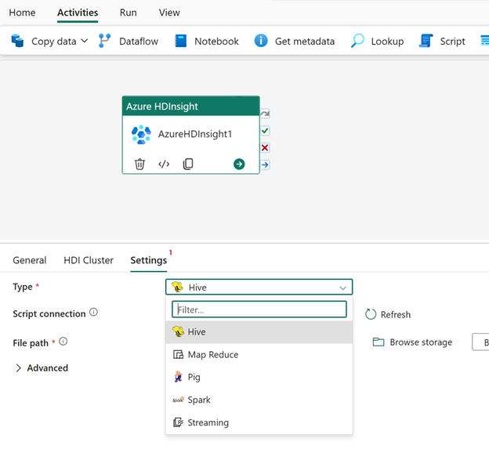This screenshot has height=467, width=489.
Task: Click the Streaming icon in list
Action: tap(178, 422)
